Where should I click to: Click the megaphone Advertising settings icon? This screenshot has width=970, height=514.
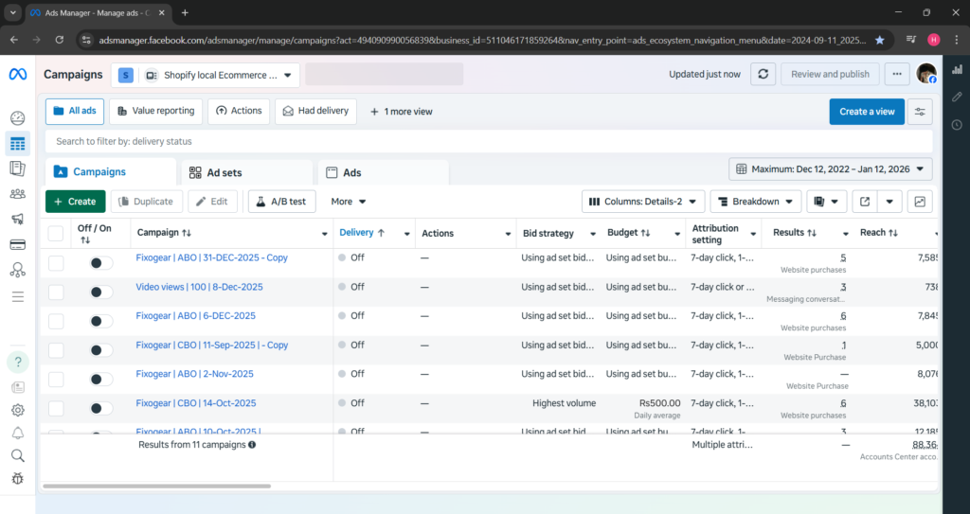pyautogui.click(x=17, y=220)
